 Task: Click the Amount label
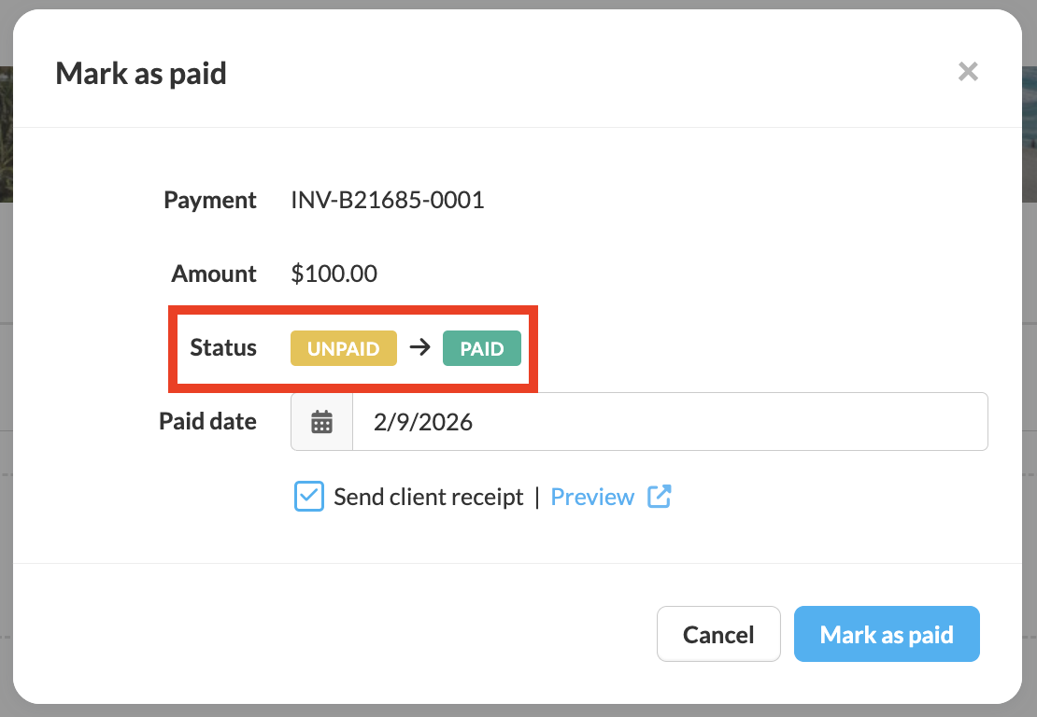click(213, 274)
